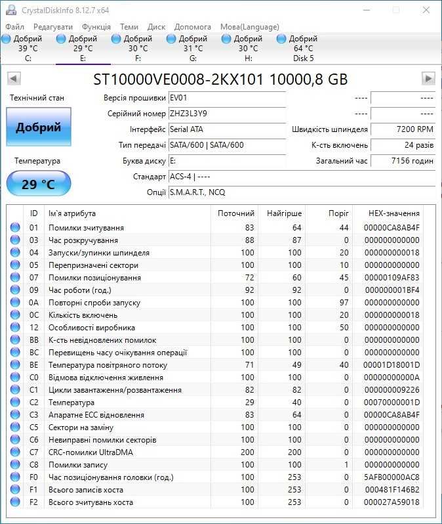This screenshot has height=524, width=442.
Task: Go to next disk with right arrow
Action: [428, 79]
